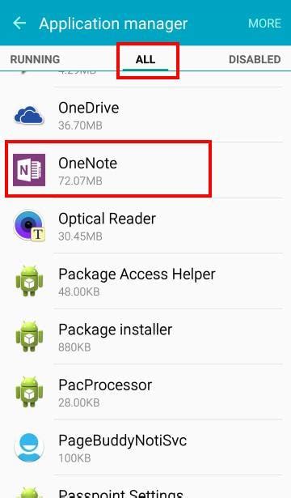Switch to the DISABLED tab
This screenshot has height=498, width=291.
(255, 59)
